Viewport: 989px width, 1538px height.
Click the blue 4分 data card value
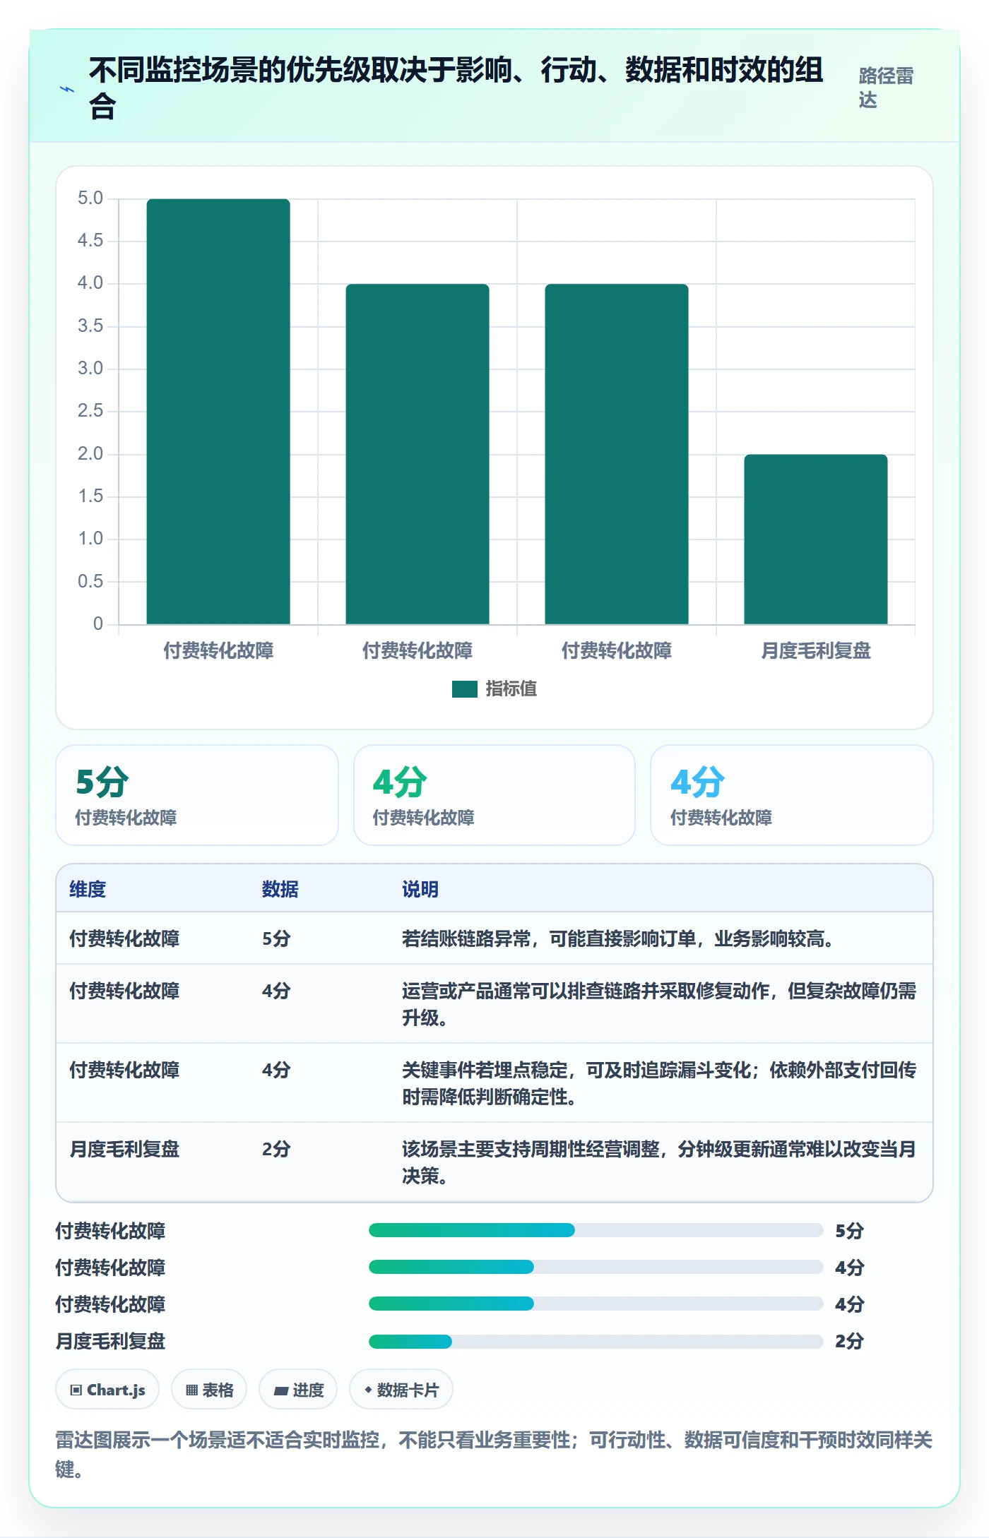point(697,782)
